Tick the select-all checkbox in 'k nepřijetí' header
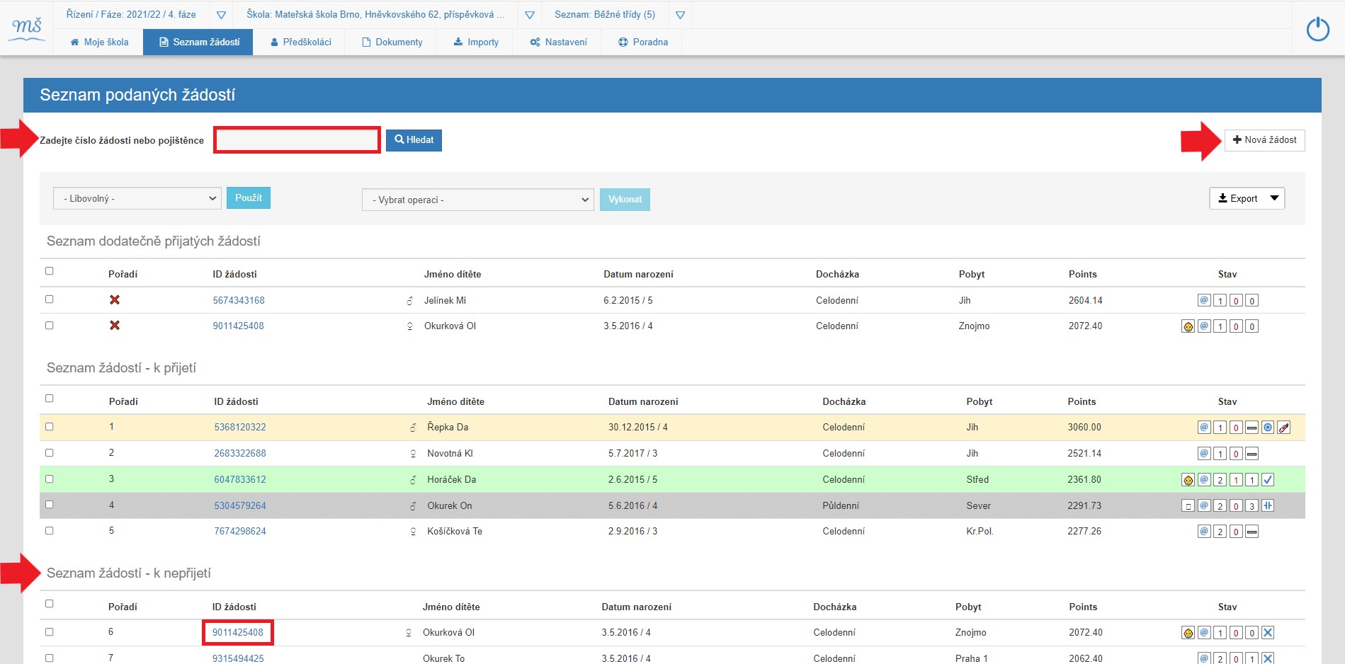 (50, 604)
